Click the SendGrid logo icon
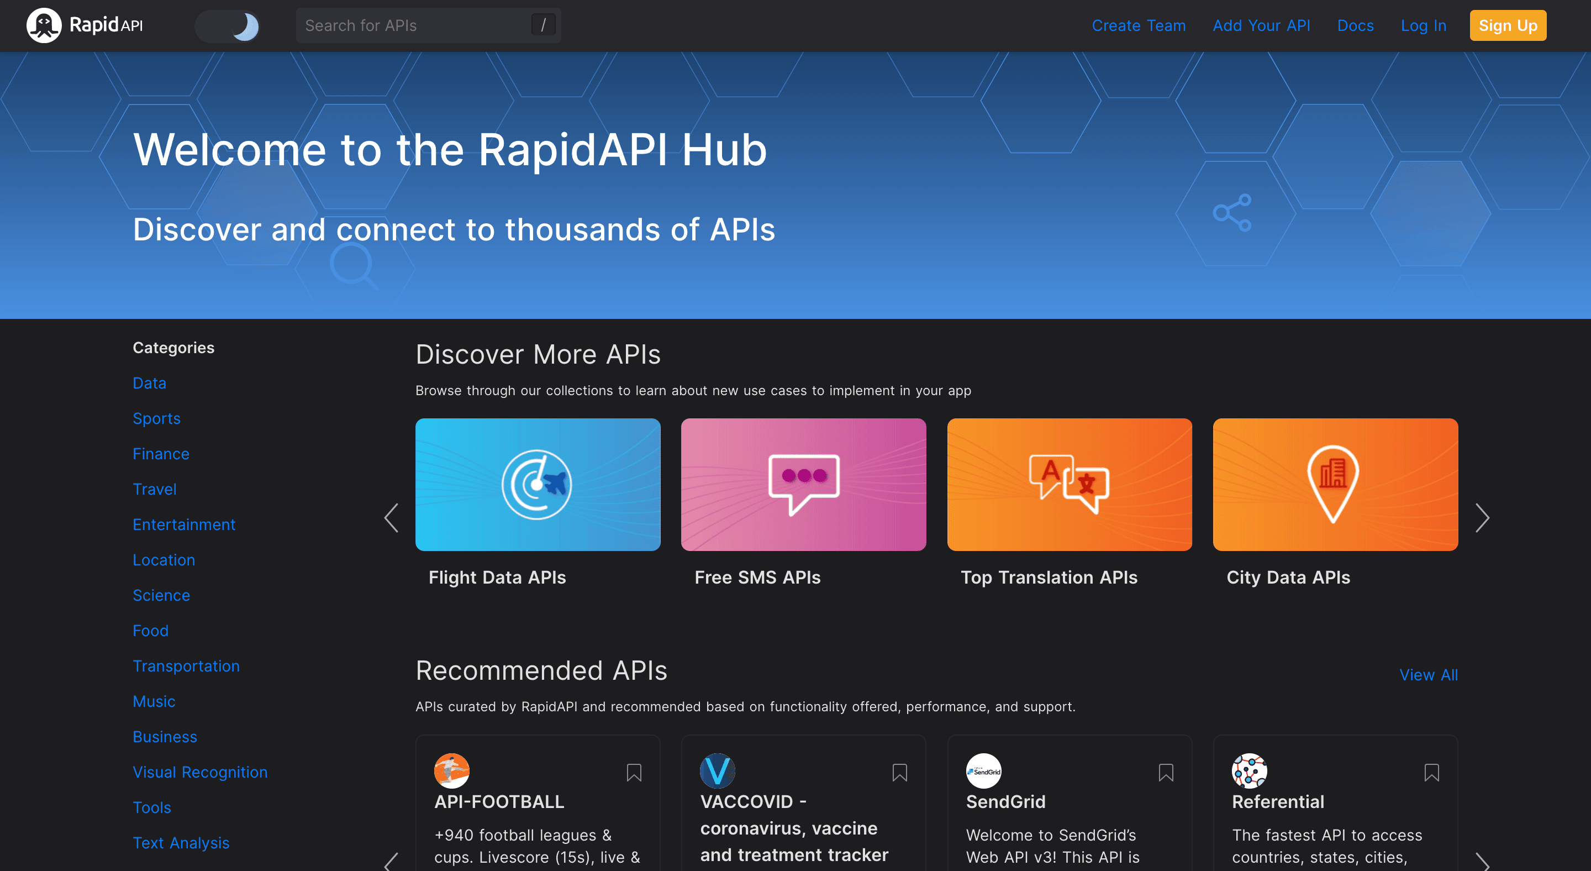Image resolution: width=1591 pixels, height=871 pixels. (x=984, y=771)
